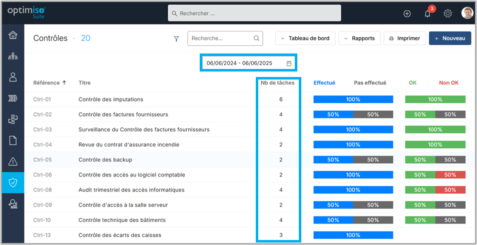This screenshot has height=245, width=477.
Task: Open the triple chevron process icon
Action: coord(13,98)
